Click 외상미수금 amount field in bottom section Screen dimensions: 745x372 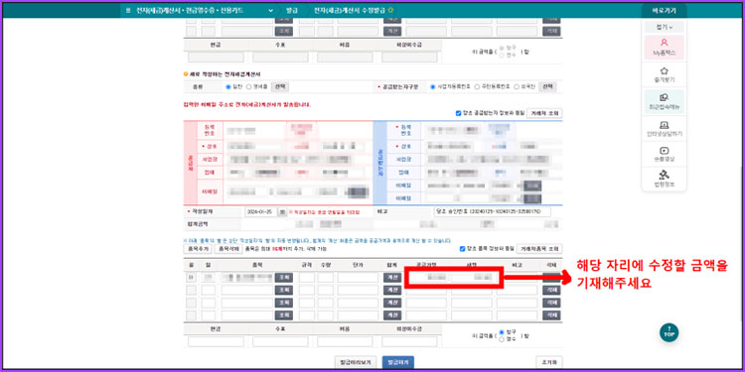(409, 341)
